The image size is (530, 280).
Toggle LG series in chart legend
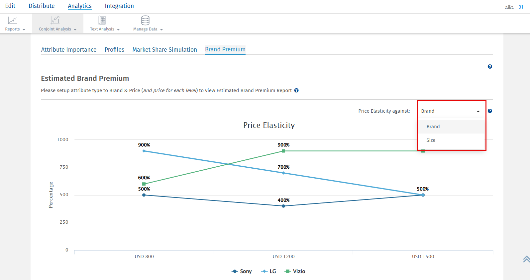click(269, 271)
